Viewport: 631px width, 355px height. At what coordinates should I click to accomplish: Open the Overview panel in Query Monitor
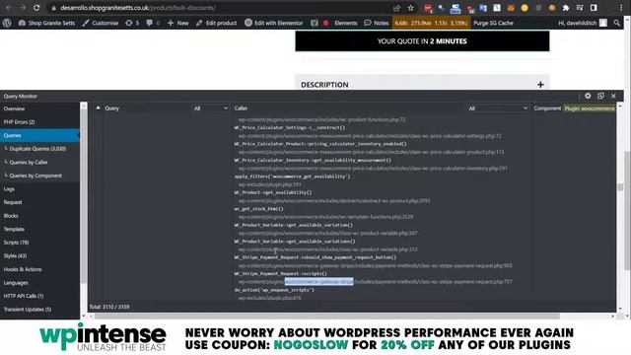tap(39, 108)
